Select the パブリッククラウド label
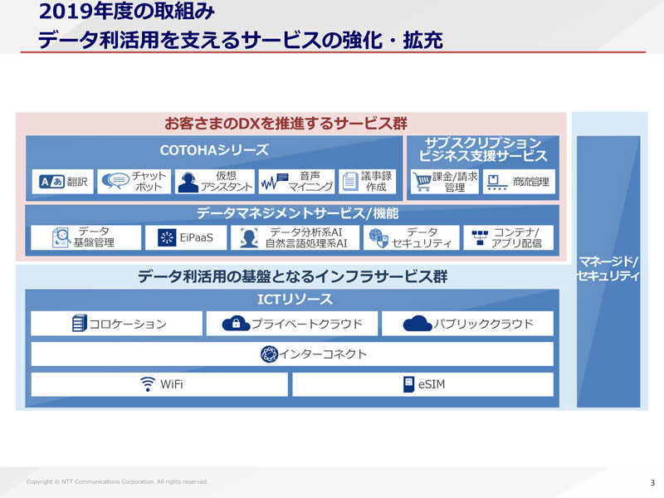The height and width of the screenshot is (498, 664). [483, 324]
